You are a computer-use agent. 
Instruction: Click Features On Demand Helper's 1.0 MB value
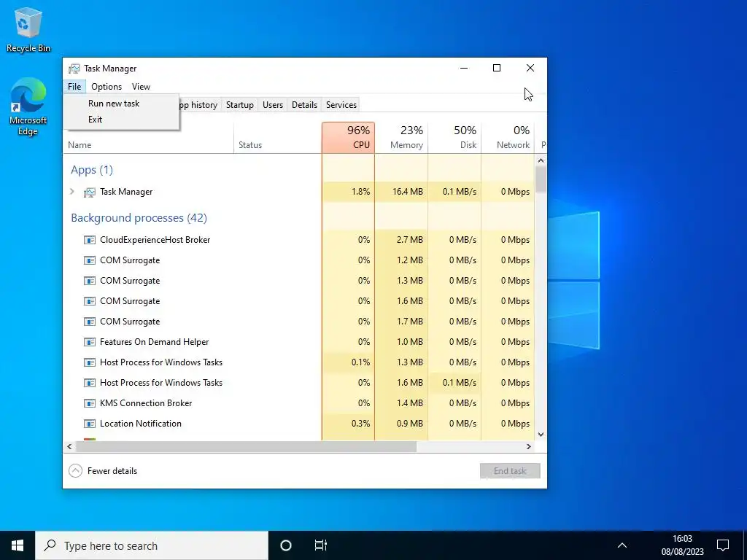click(410, 343)
